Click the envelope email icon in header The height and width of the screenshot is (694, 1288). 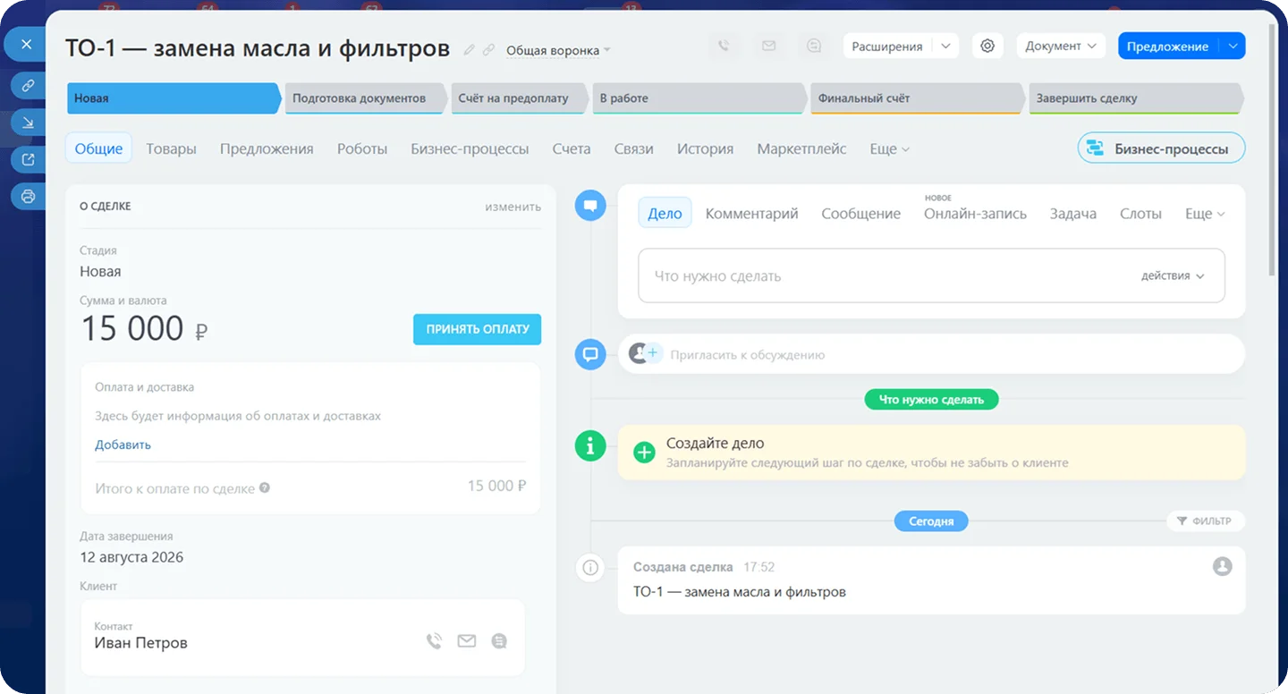point(768,46)
